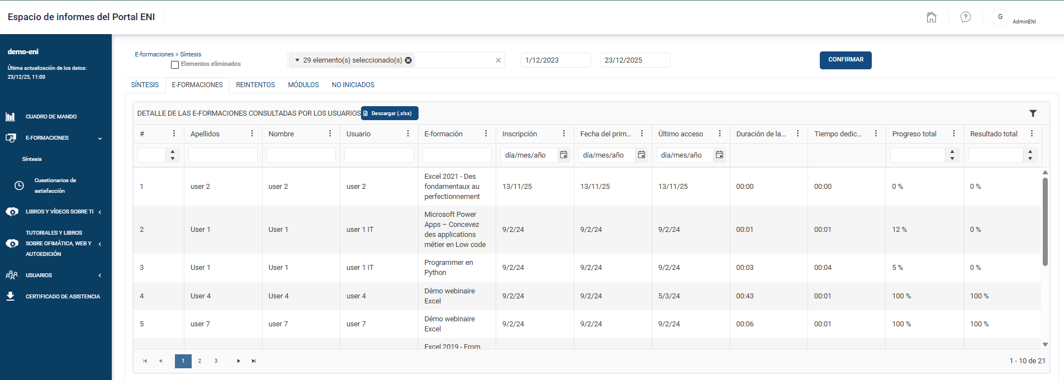Switch to the REINTENTOS tab
1064x380 pixels.
click(255, 85)
